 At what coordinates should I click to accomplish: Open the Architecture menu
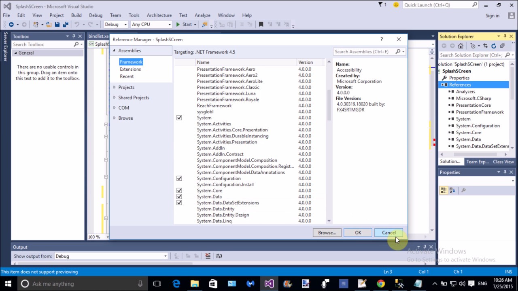[x=159, y=15]
